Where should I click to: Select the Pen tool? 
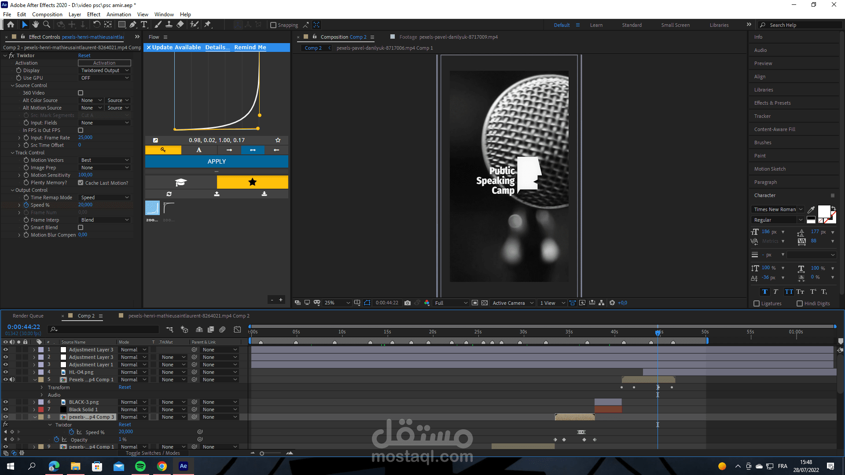tap(133, 25)
